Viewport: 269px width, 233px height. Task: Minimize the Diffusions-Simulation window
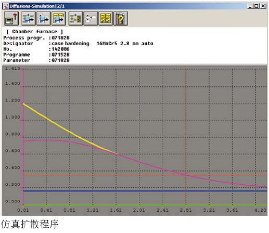[250, 6]
